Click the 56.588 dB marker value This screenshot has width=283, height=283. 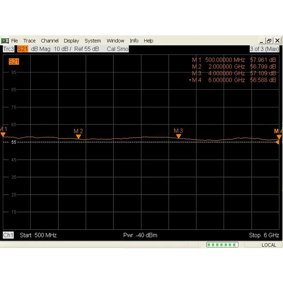coord(263,80)
